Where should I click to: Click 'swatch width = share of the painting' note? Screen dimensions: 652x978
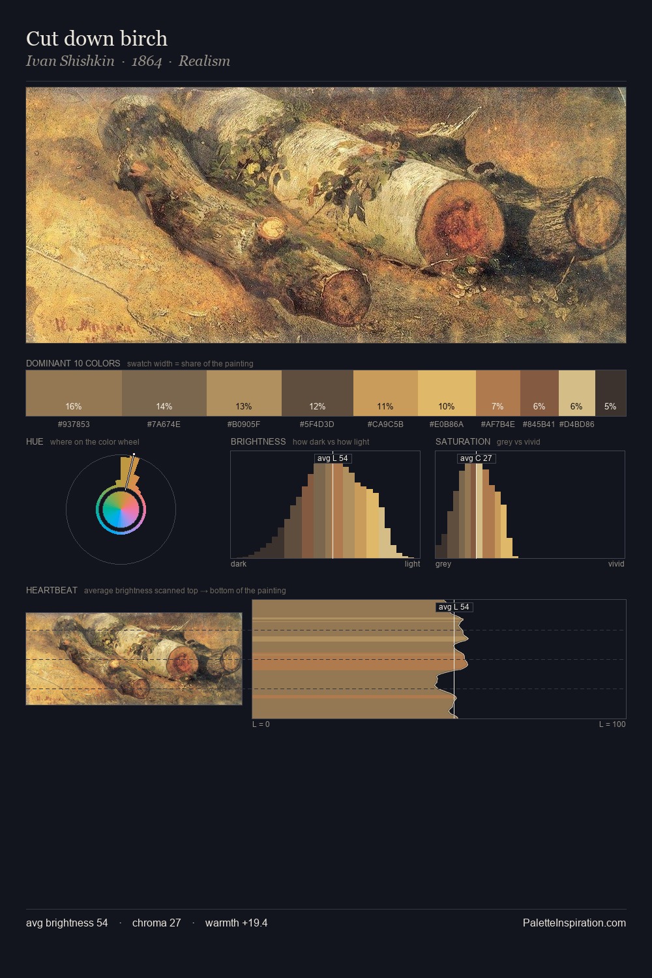(190, 364)
